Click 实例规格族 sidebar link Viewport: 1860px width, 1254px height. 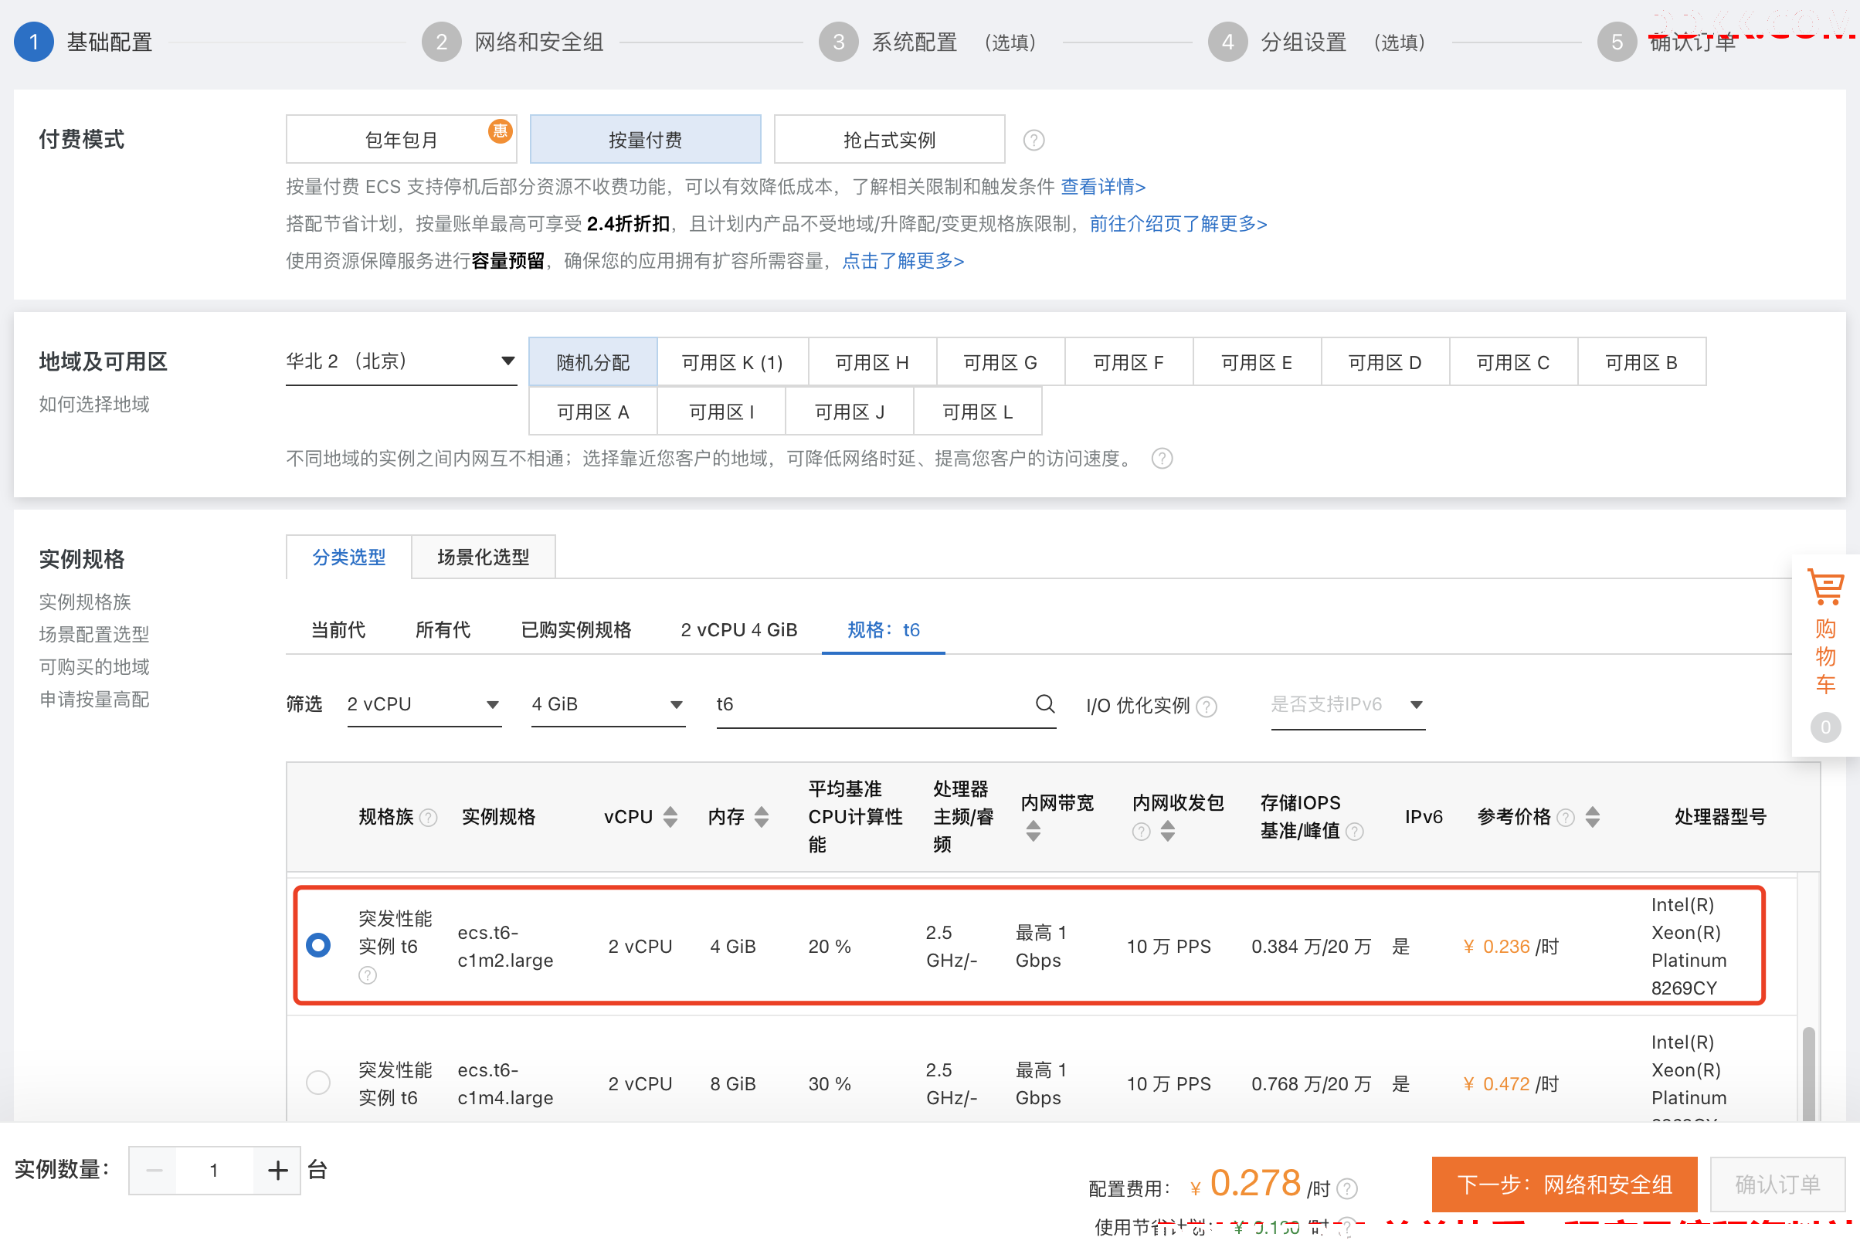coord(85,602)
